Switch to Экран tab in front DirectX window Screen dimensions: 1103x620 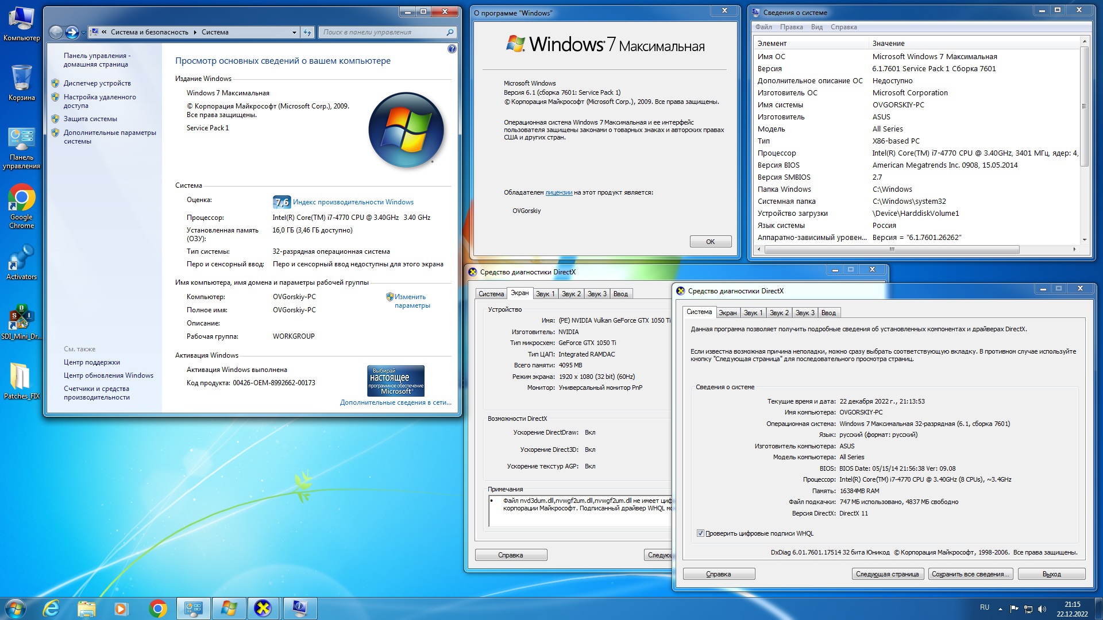[727, 313]
